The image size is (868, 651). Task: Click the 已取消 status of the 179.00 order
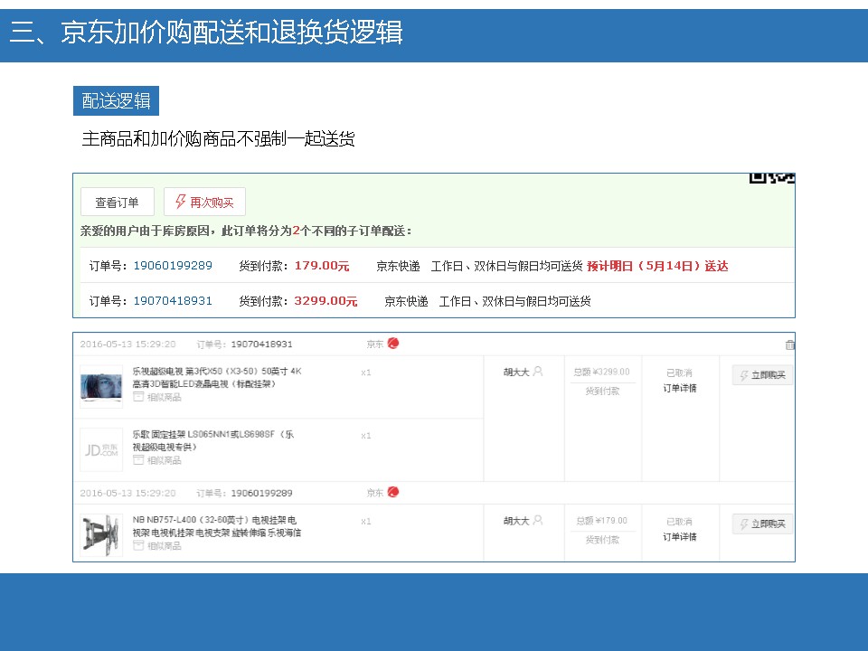coord(679,522)
